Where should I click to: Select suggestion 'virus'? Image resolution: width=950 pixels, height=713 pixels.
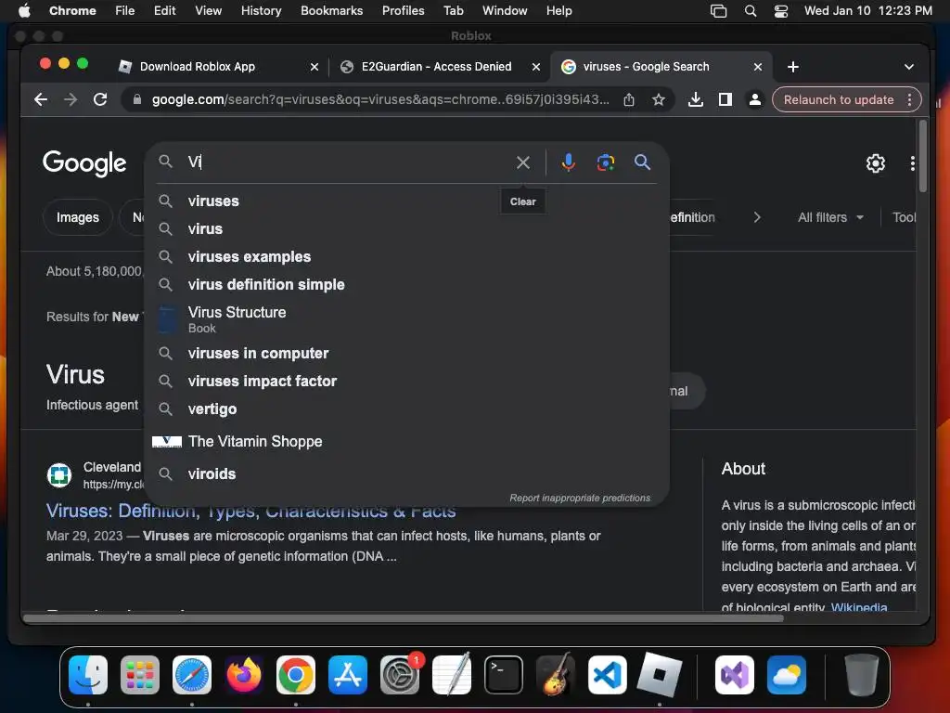[x=406, y=228]
